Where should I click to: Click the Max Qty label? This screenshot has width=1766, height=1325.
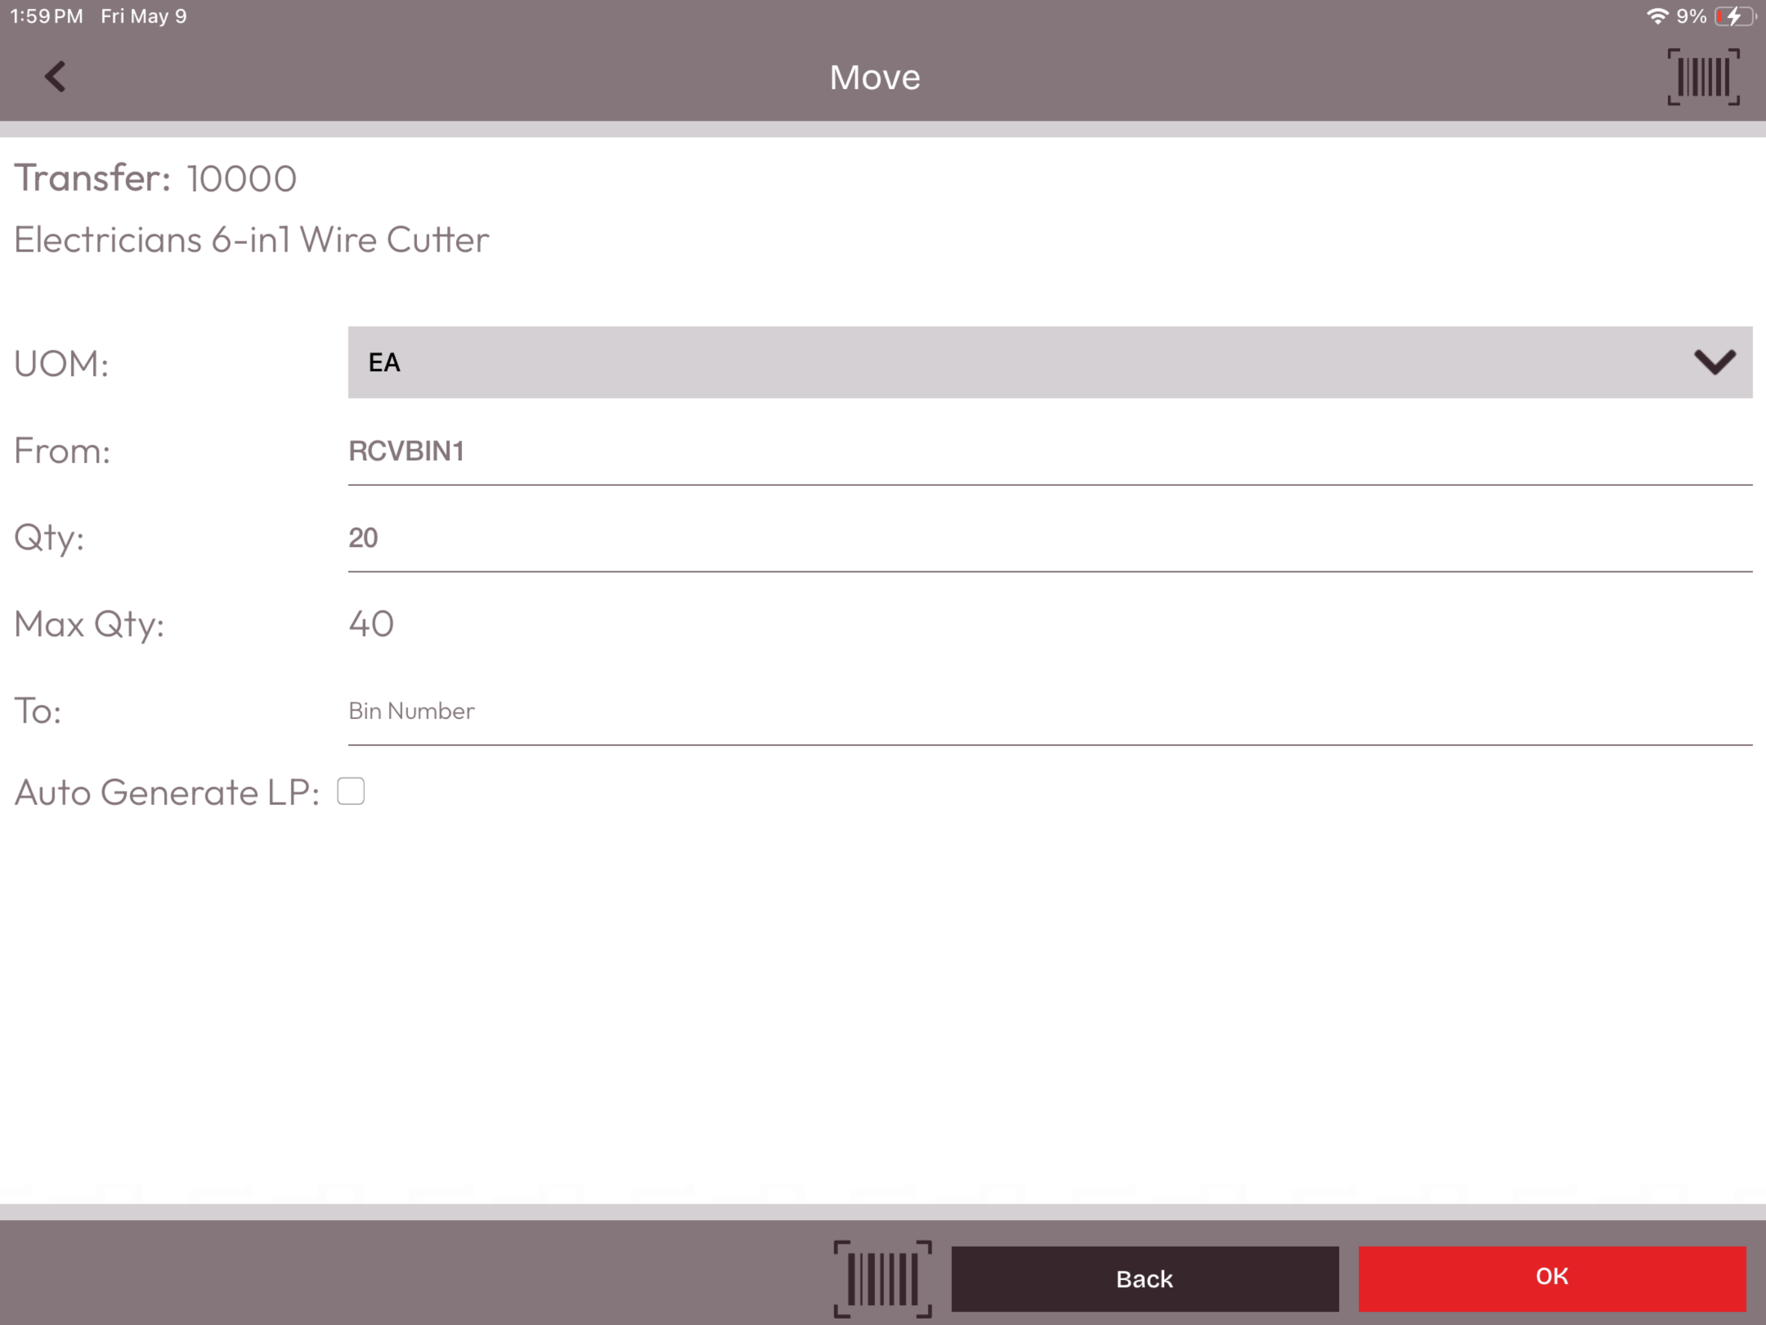[x=89, y=625]
